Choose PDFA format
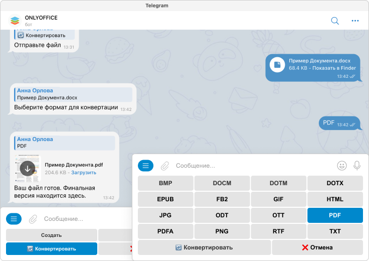The image size is (369, 261). point(165,231)
